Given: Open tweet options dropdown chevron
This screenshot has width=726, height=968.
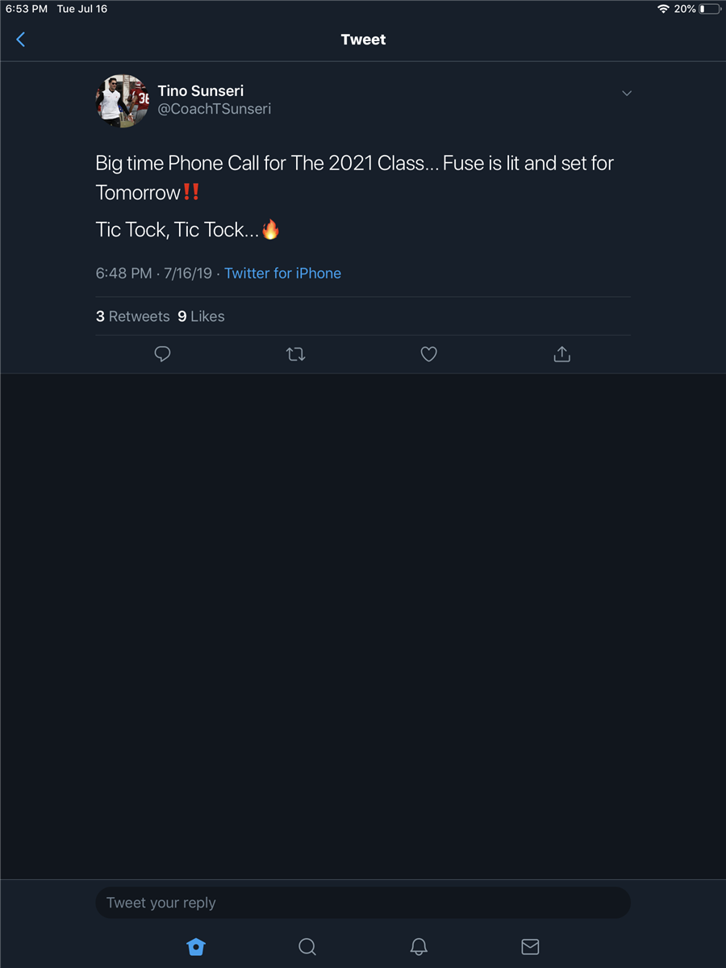Looking at the screenshot, I should (627, 94).
